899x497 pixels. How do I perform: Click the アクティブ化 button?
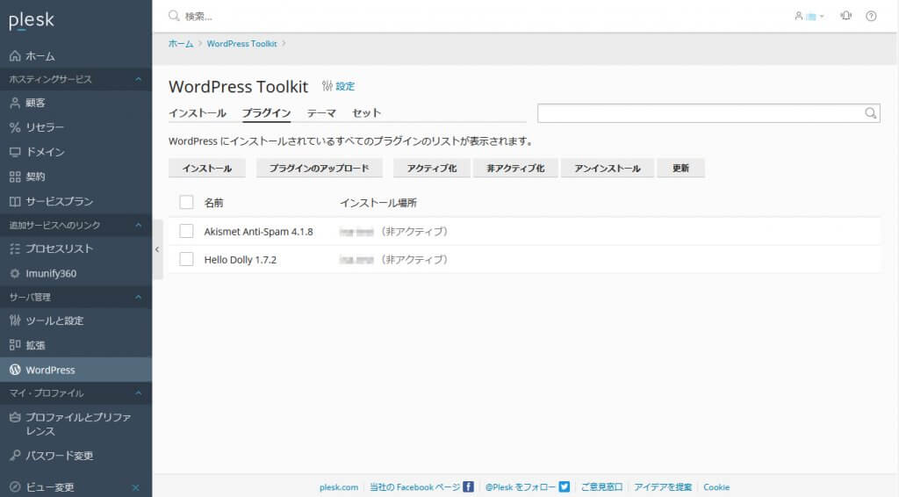coord(432,168)
